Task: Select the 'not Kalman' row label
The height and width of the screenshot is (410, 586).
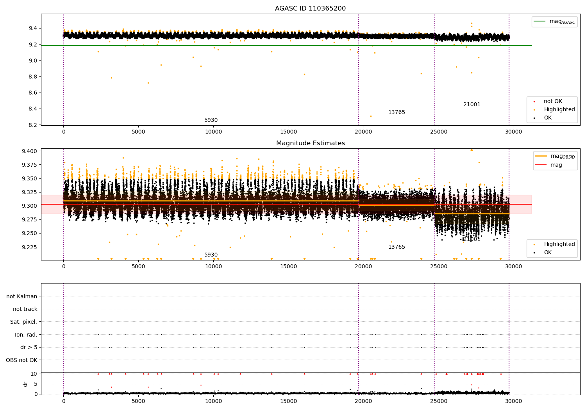Action: point(22,296)
